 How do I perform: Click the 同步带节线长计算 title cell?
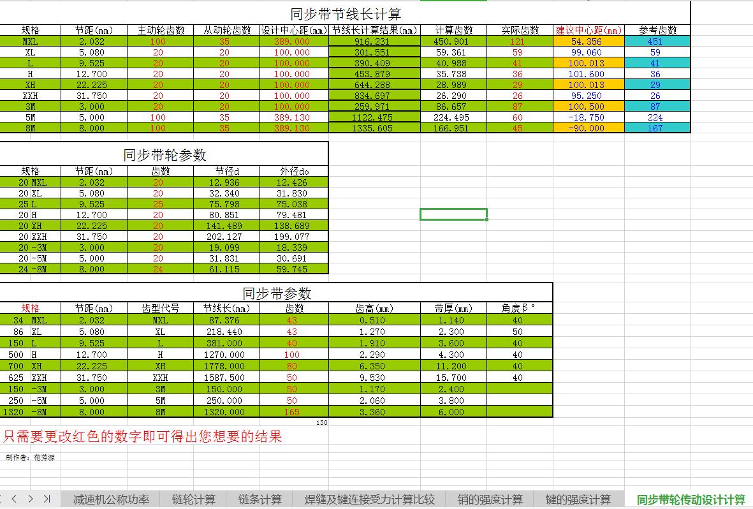click(x=345, y=13)
